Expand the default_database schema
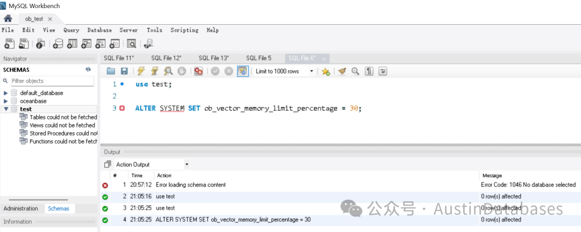This screenshot has width=581, height=232. coord(5,93)
